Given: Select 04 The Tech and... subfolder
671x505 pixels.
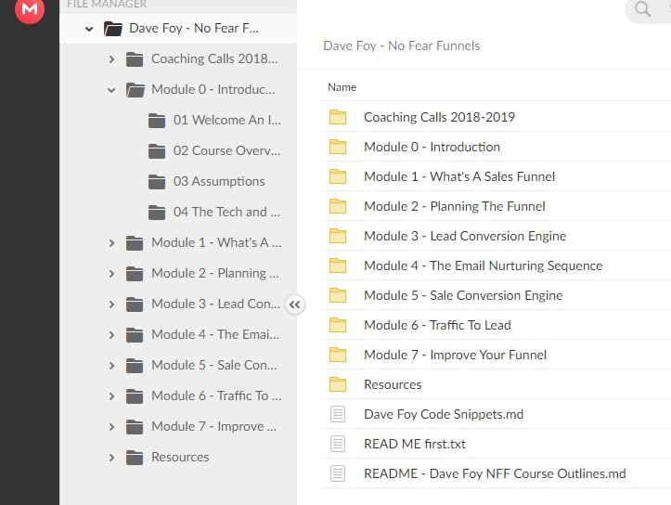Looking at the screenshot, I should click(x=226, y=212).
